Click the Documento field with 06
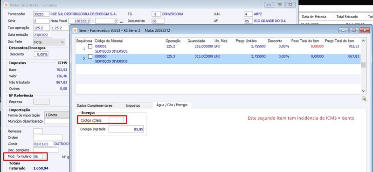This screenshot has width=373, height=172. pyautogui.click(x=158, y=21)
